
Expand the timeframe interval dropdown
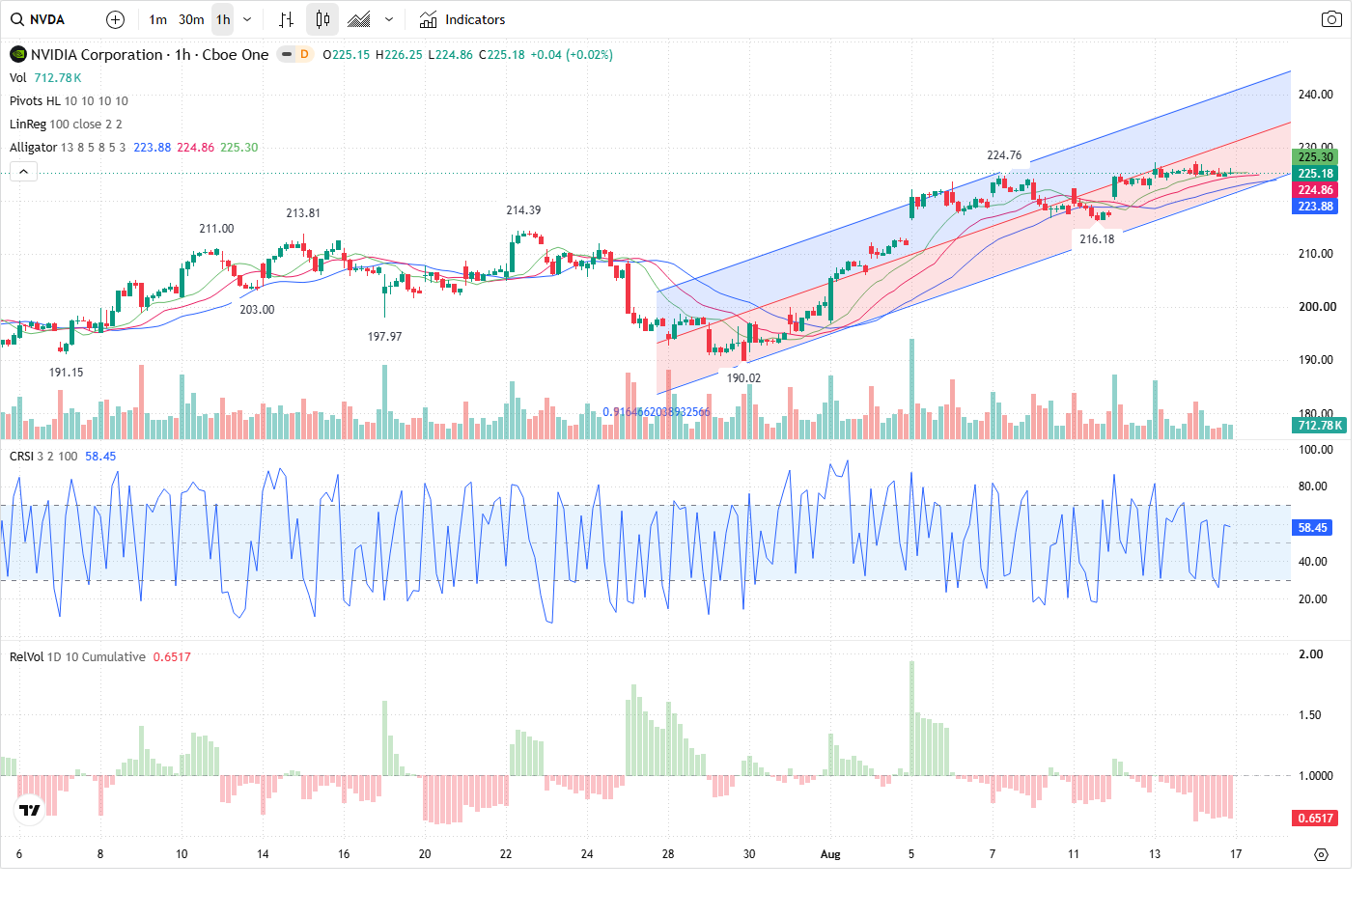247,19
